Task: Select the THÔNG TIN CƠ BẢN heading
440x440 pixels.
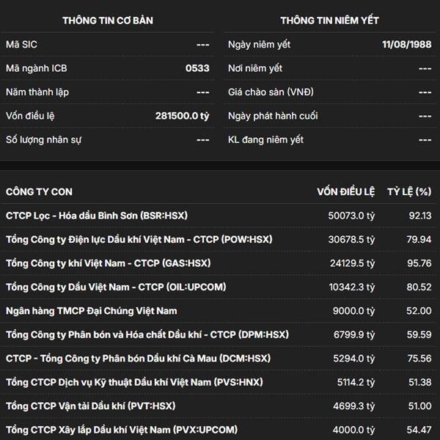Action: click(x=108, y=21)
